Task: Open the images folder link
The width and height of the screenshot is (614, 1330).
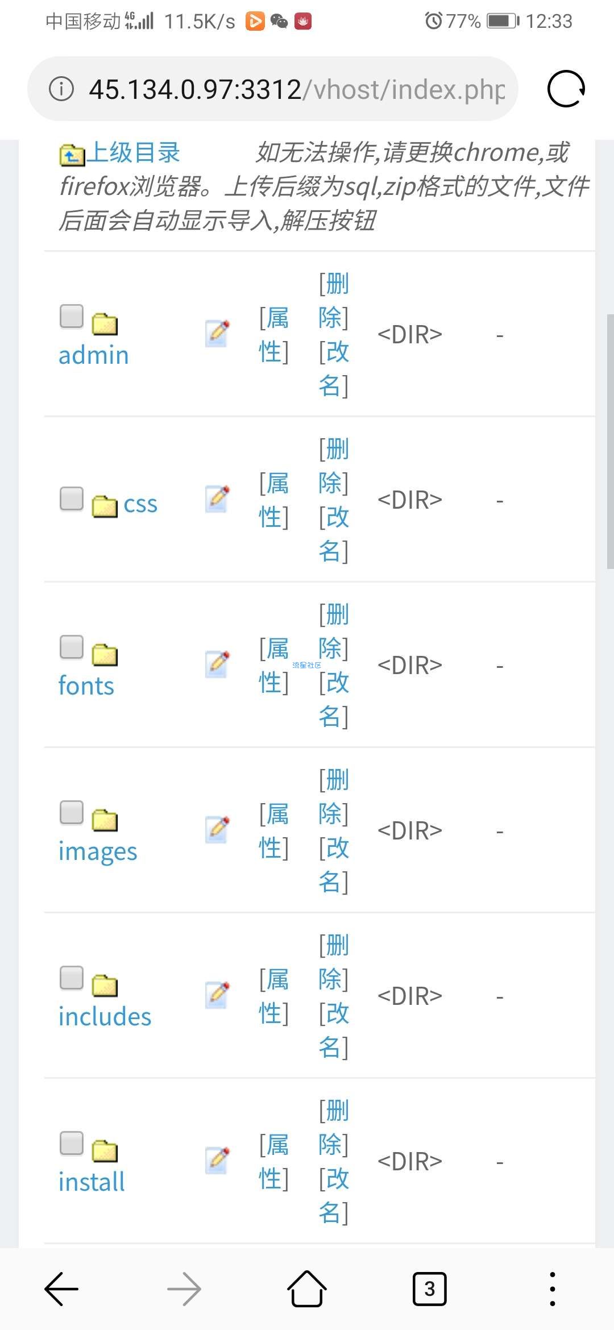Action: click(x=98, y=851)
